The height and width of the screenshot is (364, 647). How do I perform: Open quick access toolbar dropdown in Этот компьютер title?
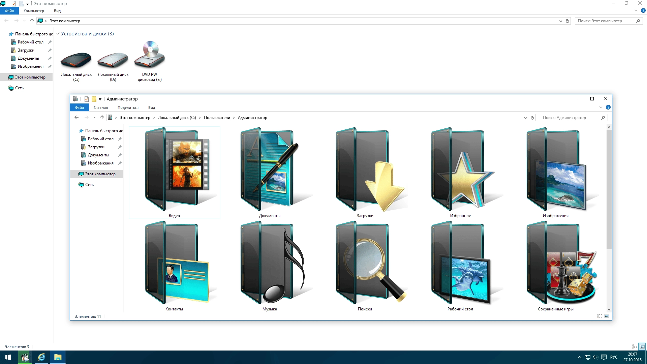pos(27,4)
